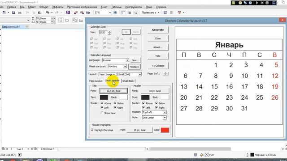This screenshot has width=287, height=161.
Task: Toggle the Show rulers icon
Action: coord(123,13)
